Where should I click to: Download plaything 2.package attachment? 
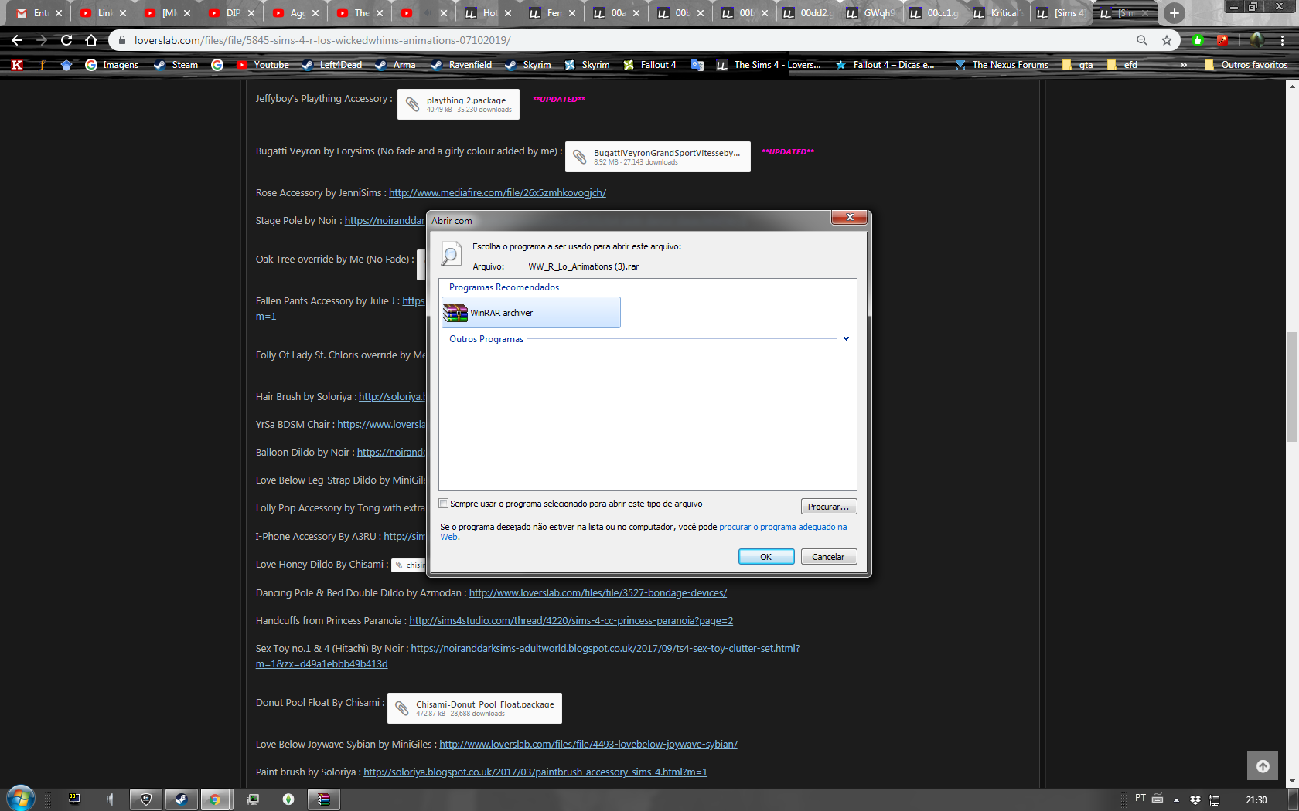459,104
